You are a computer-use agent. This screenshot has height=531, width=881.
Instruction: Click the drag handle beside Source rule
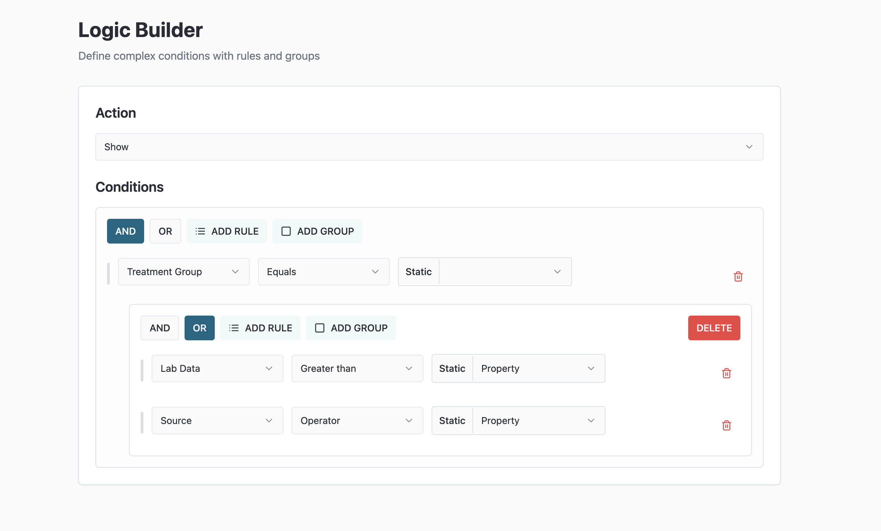coord(142,422)
